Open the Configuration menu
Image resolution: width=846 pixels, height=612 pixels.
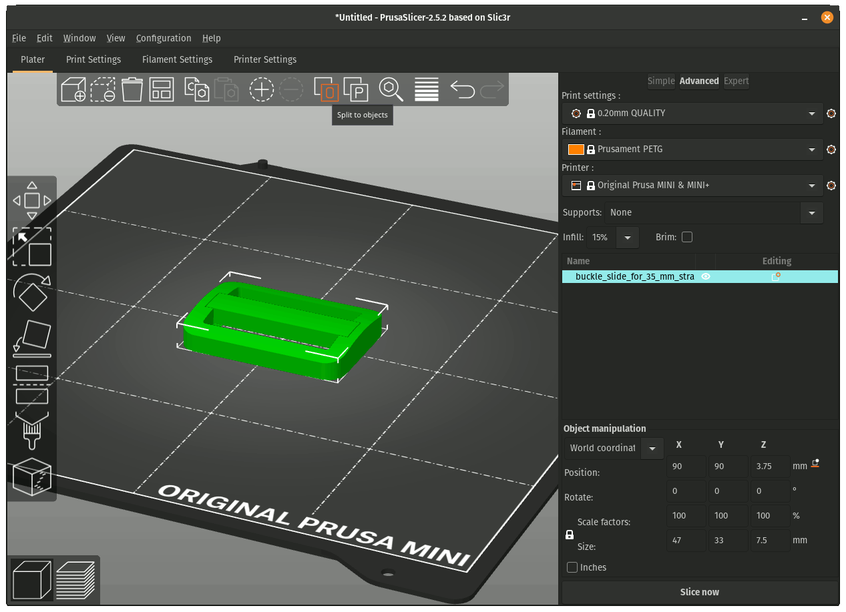coord(164,38)
